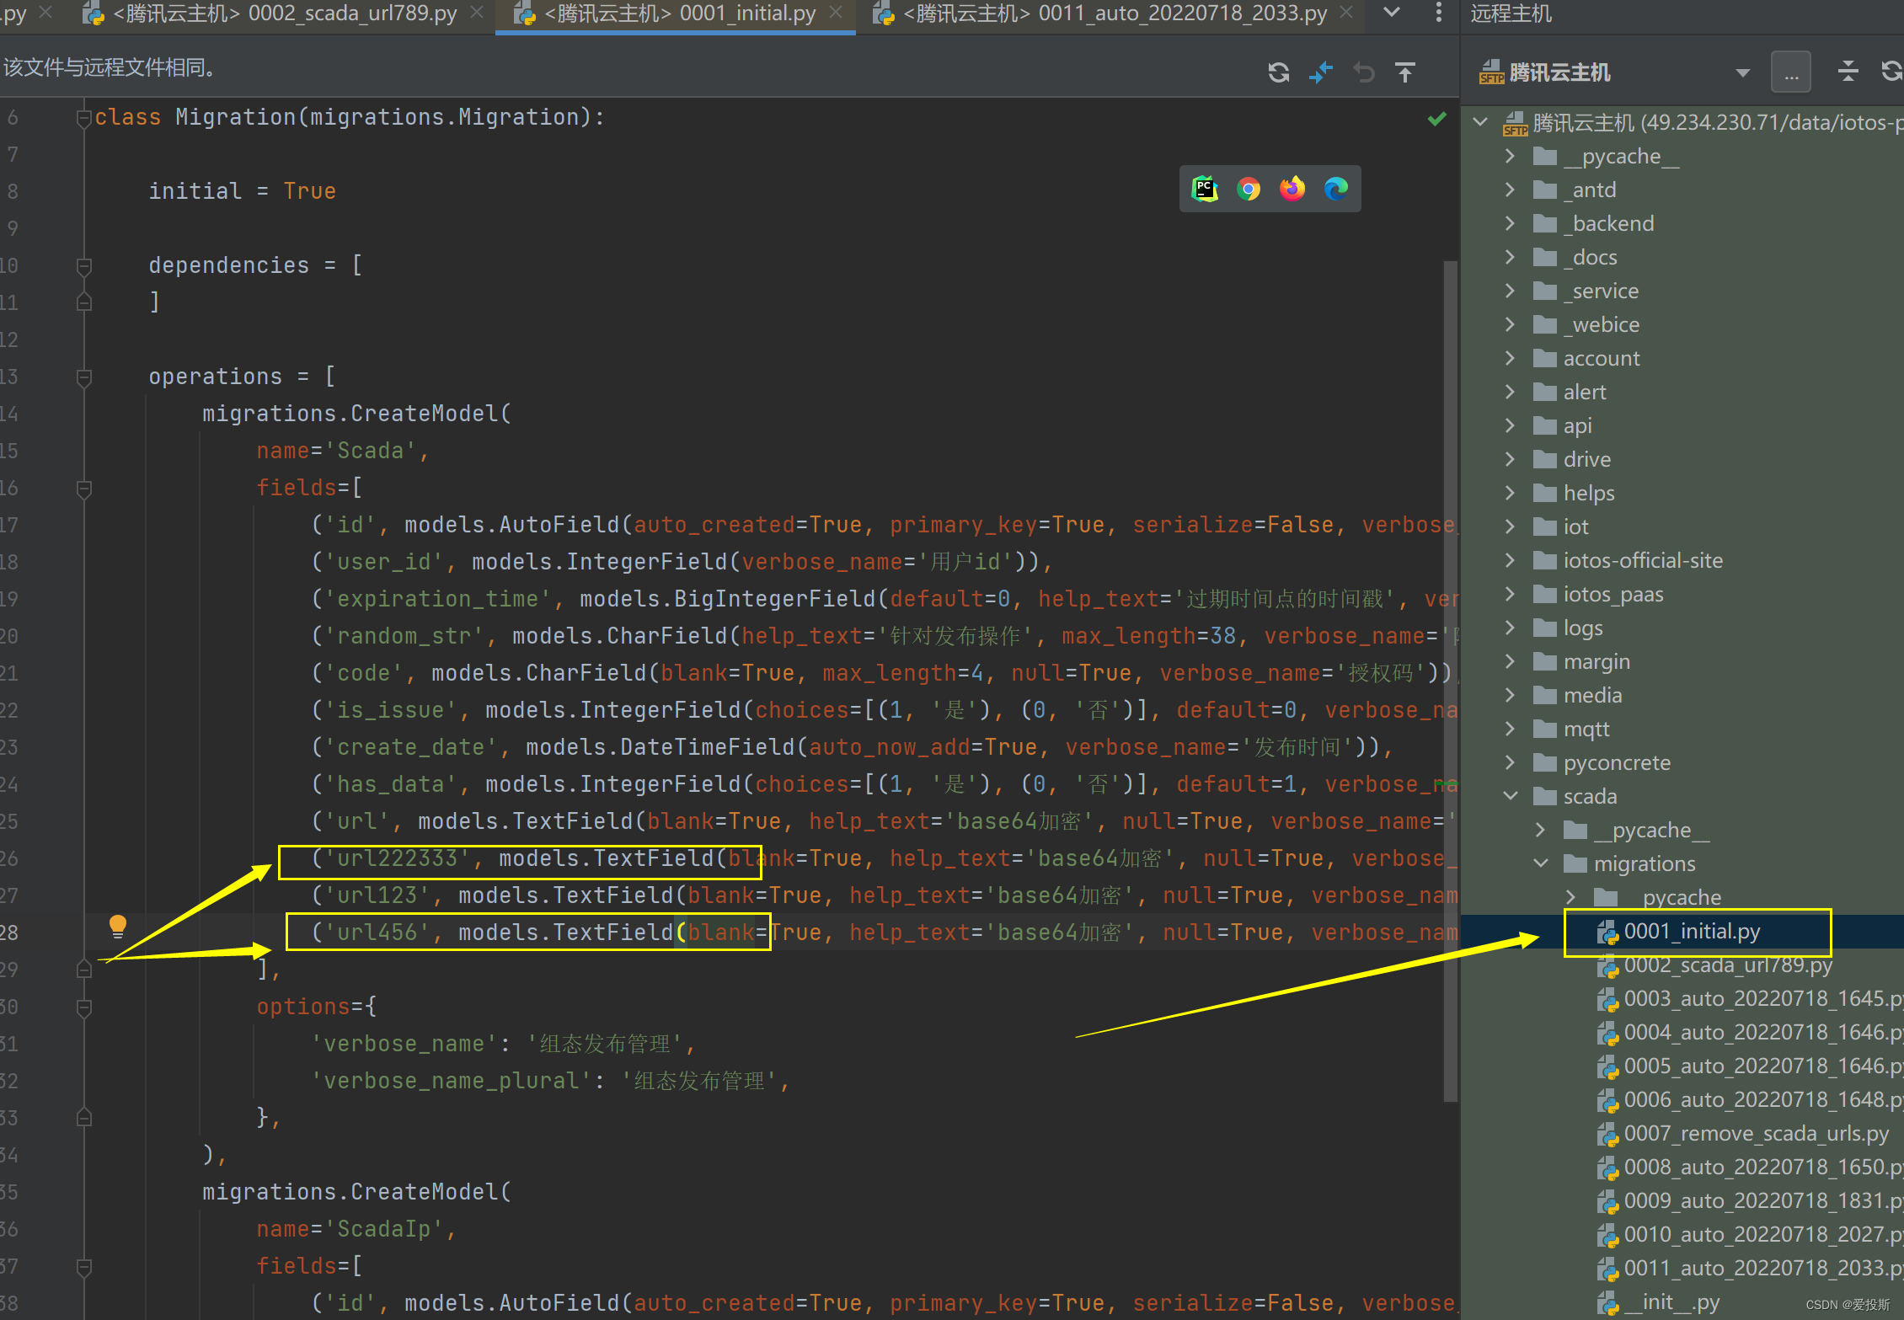Screen dimensions: 1904x1320
Task: Switch to 0002_scada_url789.py tab
Action: click(x=286, y=13)
